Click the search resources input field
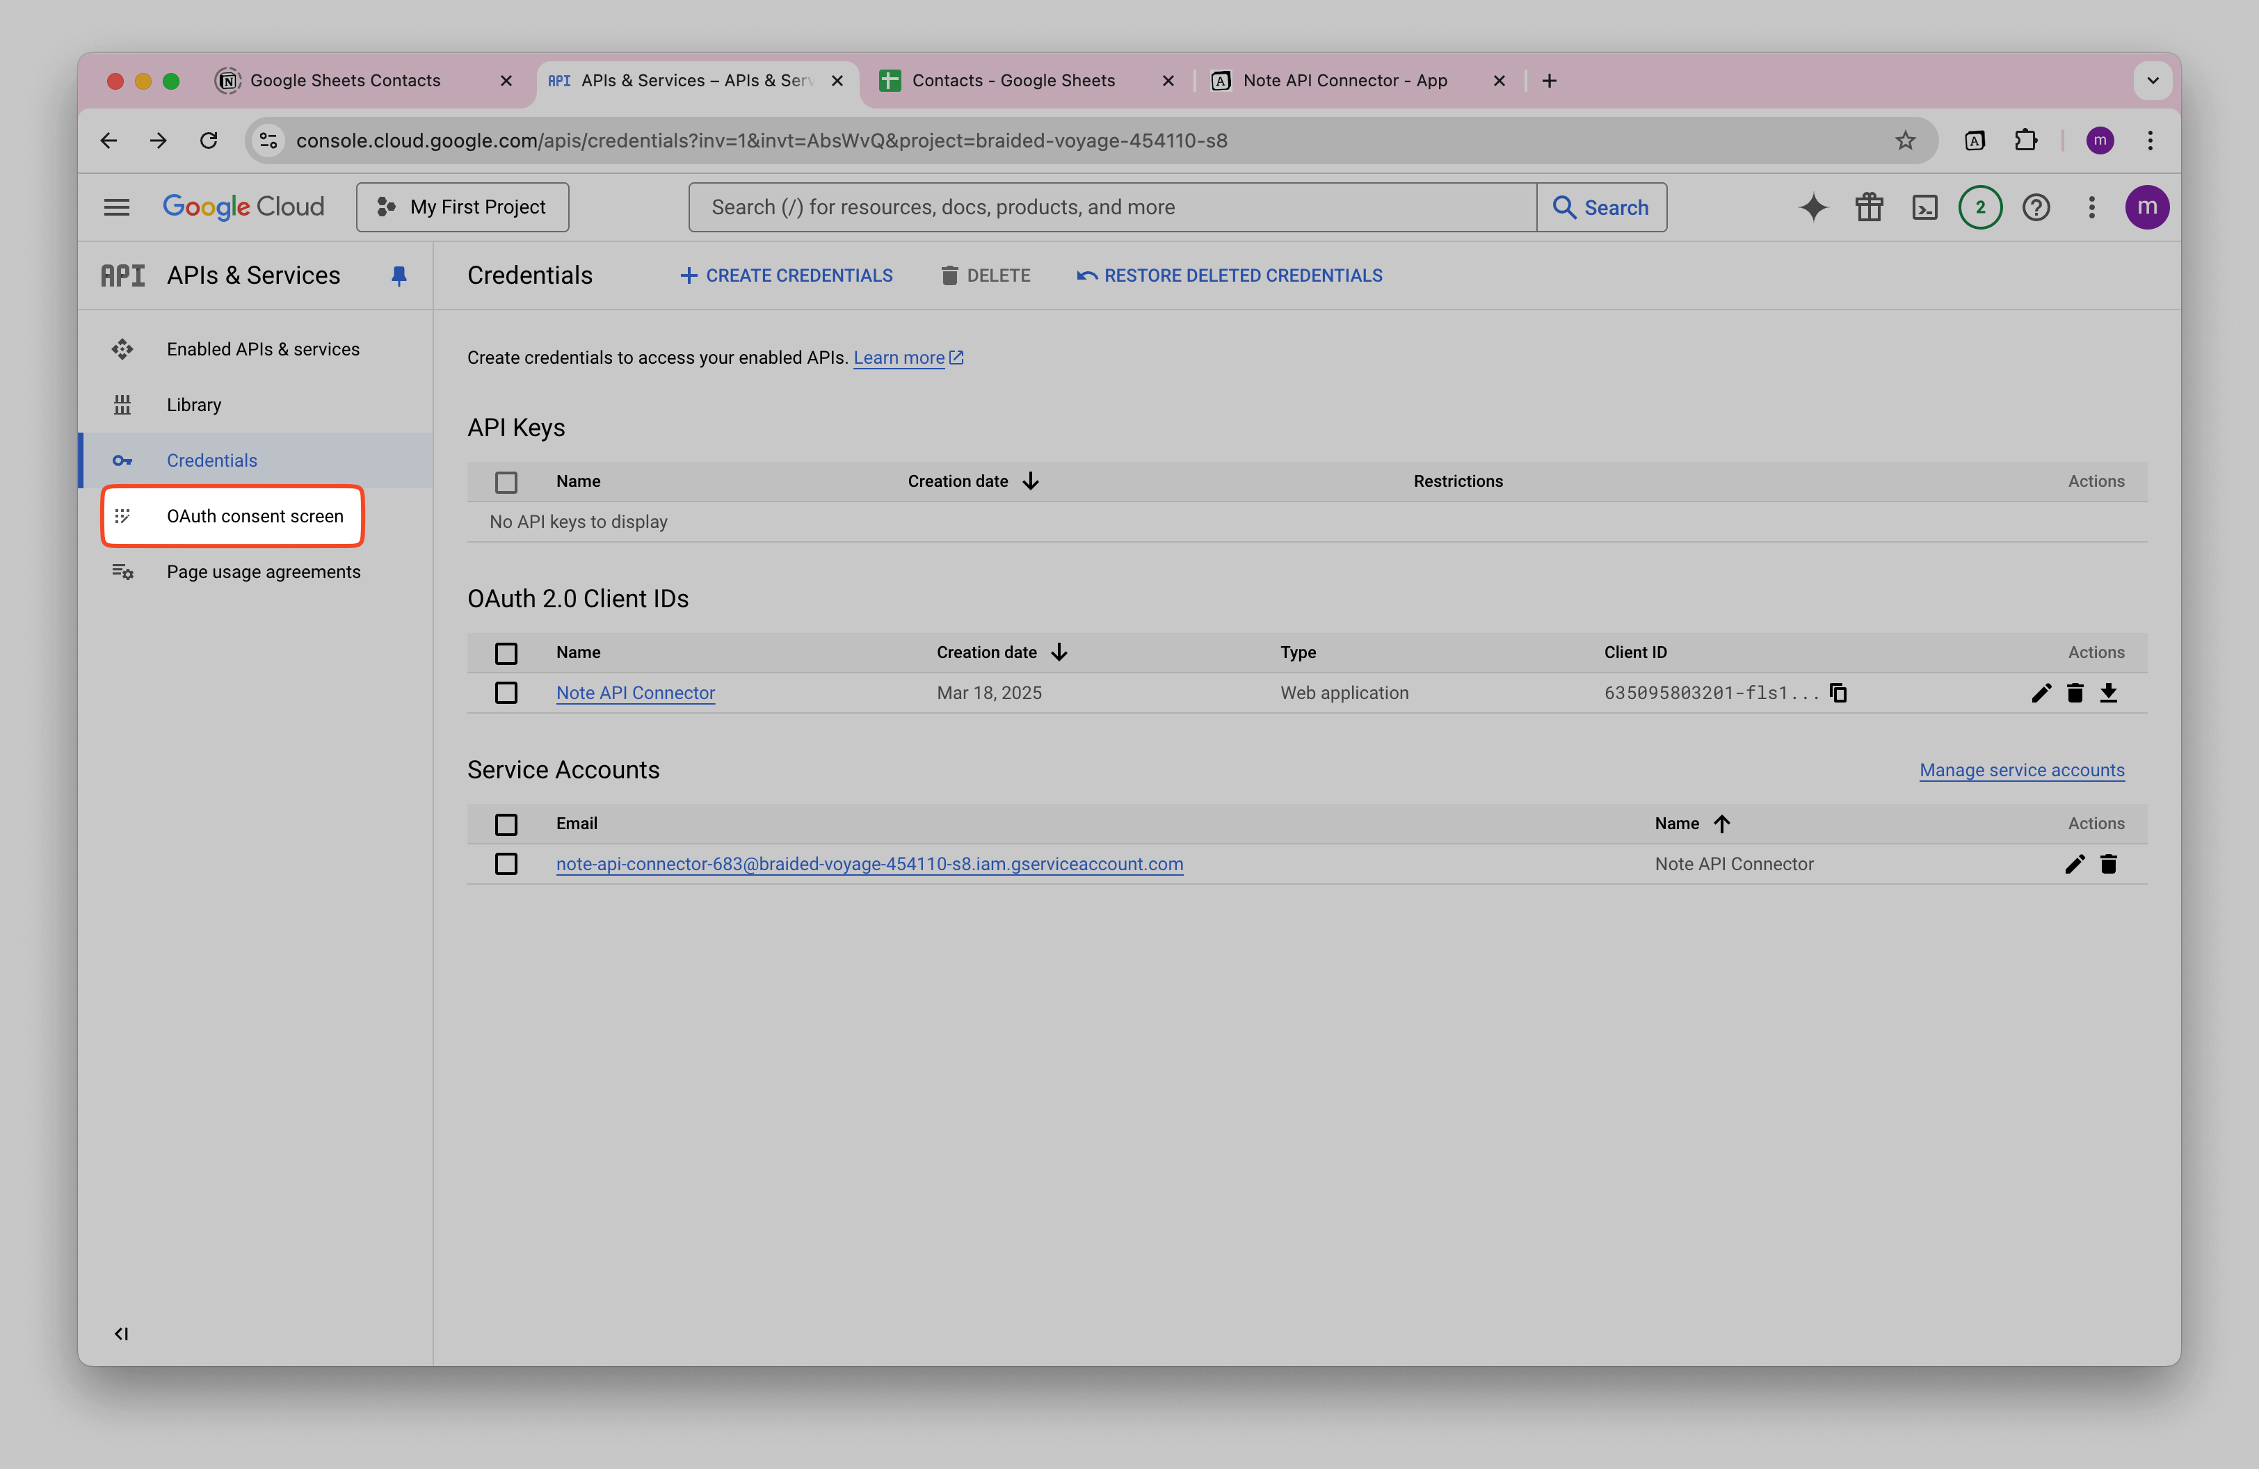Image resolution: width=2259 pixels, height=1469 pixels. point(1111,207)
